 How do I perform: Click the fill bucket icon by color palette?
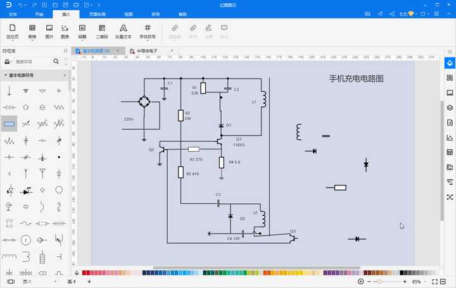pyautogui.click(x=77, y=273)
